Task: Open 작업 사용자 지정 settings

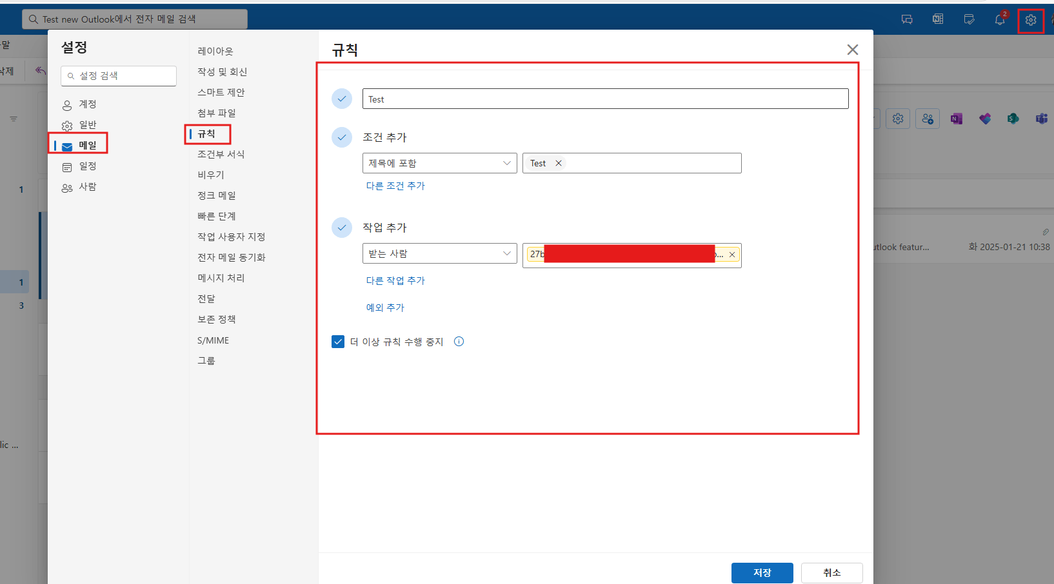Action: (232, 237)
